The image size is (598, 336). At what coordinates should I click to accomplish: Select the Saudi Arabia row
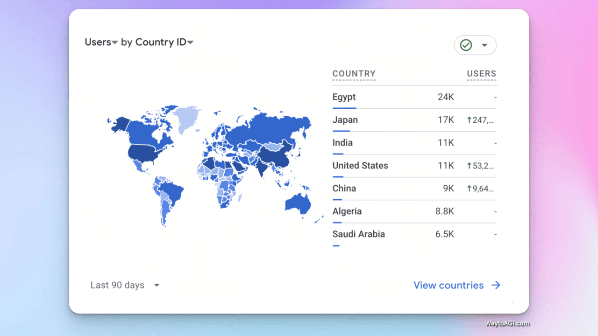point(358,234)
